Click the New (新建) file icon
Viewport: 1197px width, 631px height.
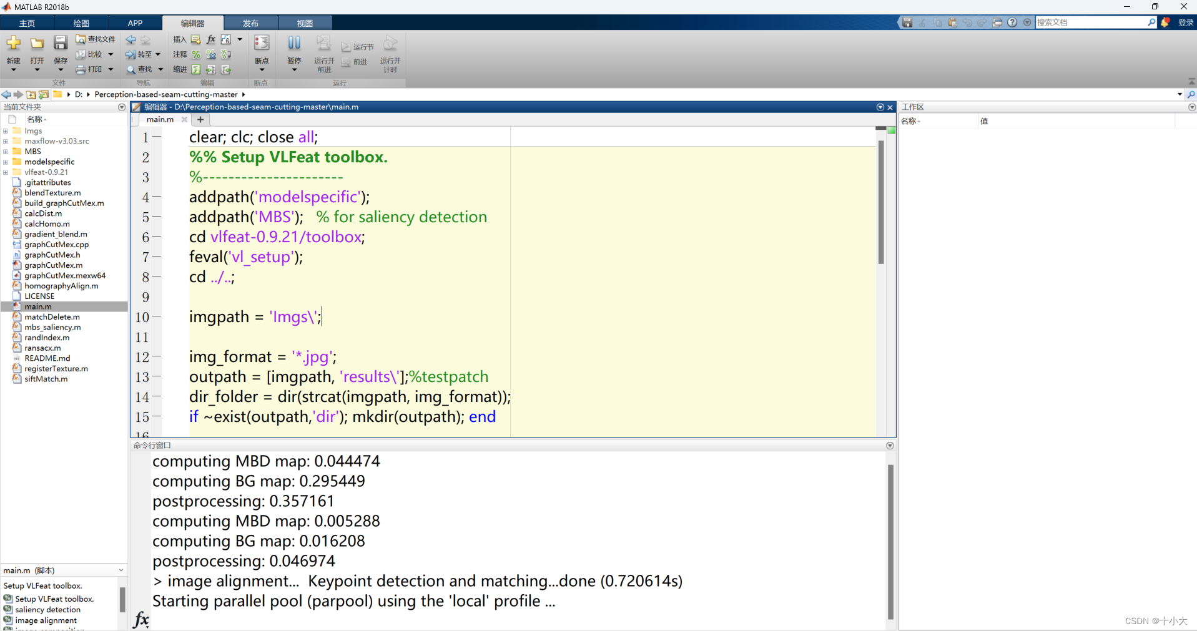tap(13, 43)
